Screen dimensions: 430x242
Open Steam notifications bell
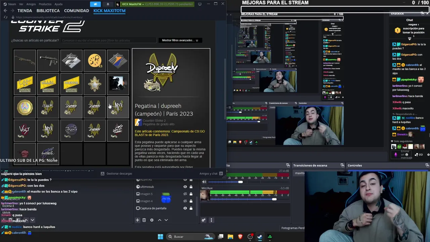pos(108,4)
